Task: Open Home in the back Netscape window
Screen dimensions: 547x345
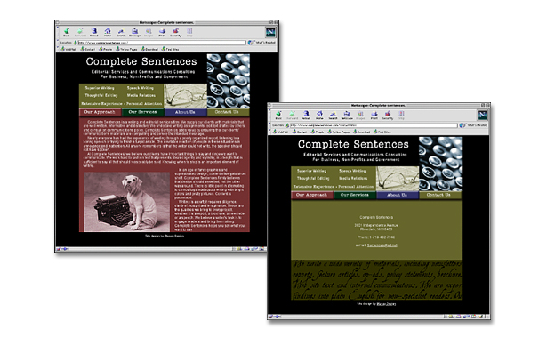Action: [108, 32]
